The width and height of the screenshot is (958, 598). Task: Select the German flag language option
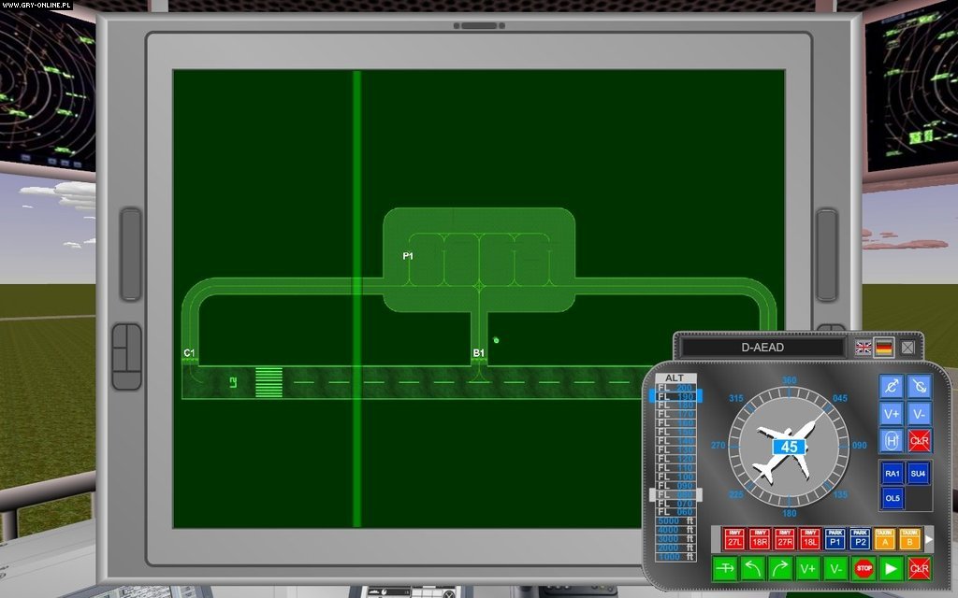click(x=884, y=348)
